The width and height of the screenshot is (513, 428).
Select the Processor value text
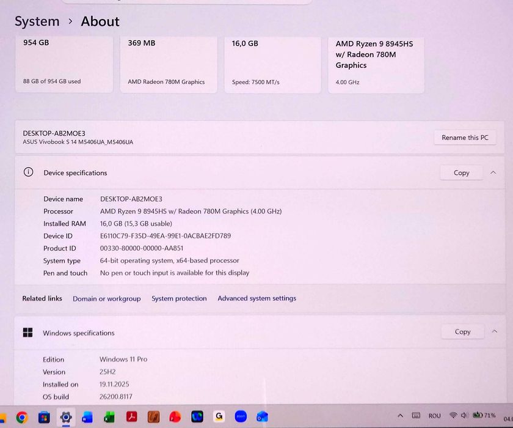click(191, 211)
